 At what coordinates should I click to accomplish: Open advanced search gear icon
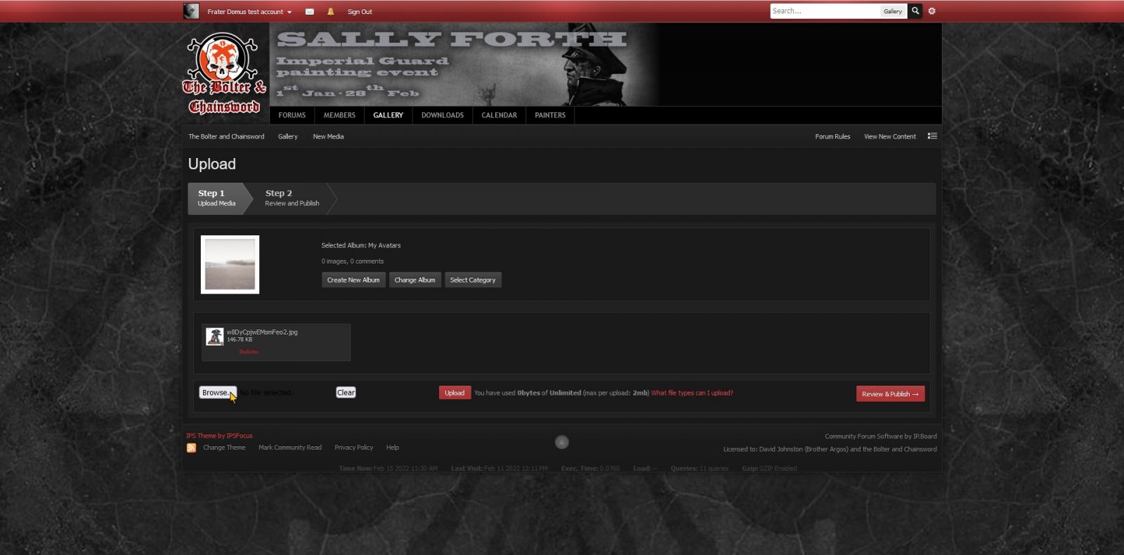tap(932, 11)
